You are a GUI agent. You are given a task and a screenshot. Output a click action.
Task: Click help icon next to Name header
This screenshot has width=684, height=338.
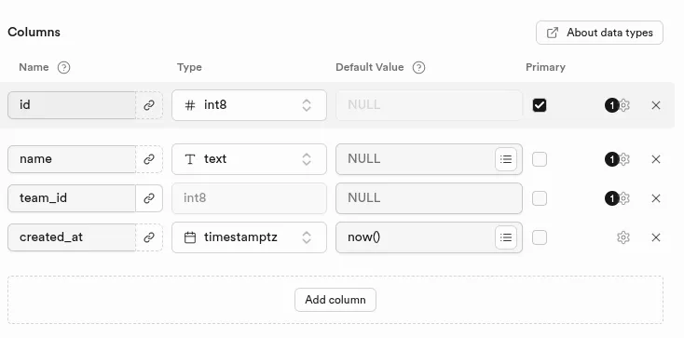[63, 68]
